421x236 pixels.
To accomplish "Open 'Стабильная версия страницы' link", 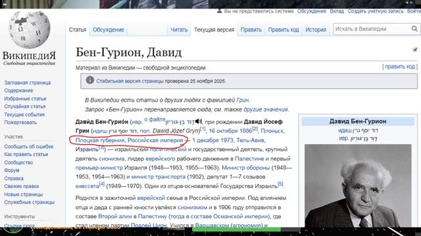I will click(130, 81).
